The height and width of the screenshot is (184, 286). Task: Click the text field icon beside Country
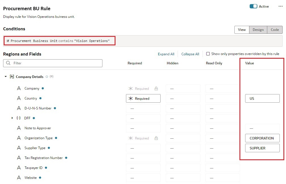tap(19, 98)
